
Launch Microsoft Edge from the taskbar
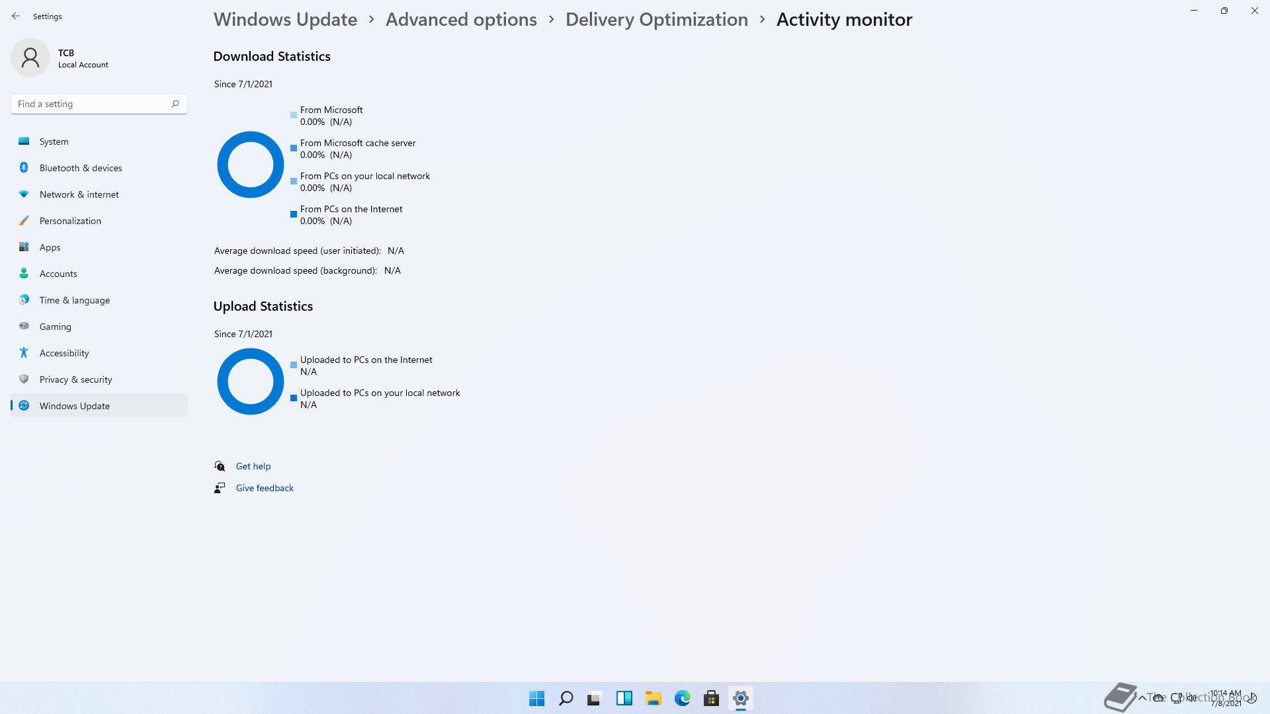coord(682,698)
